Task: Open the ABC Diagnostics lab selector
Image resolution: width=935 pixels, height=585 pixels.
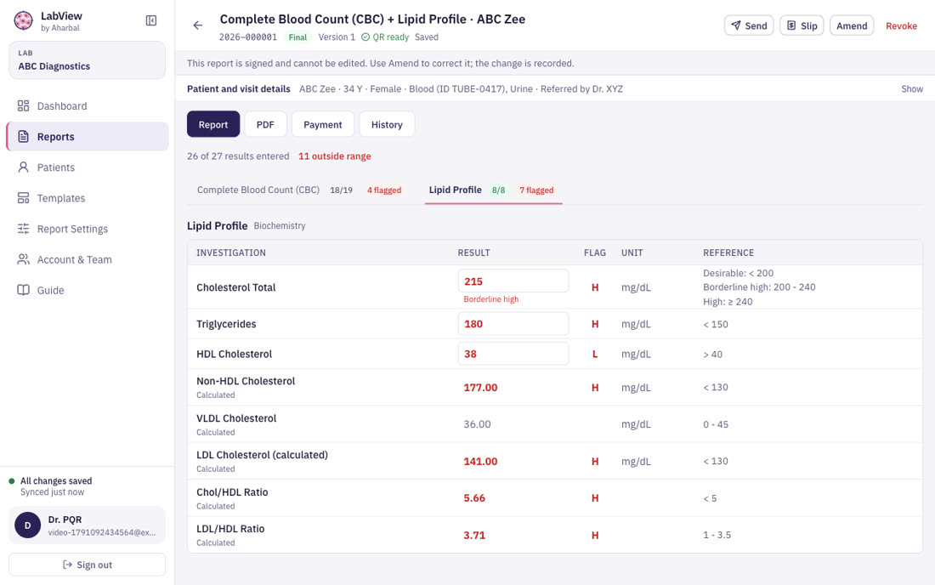Action: tap(87, 60)
